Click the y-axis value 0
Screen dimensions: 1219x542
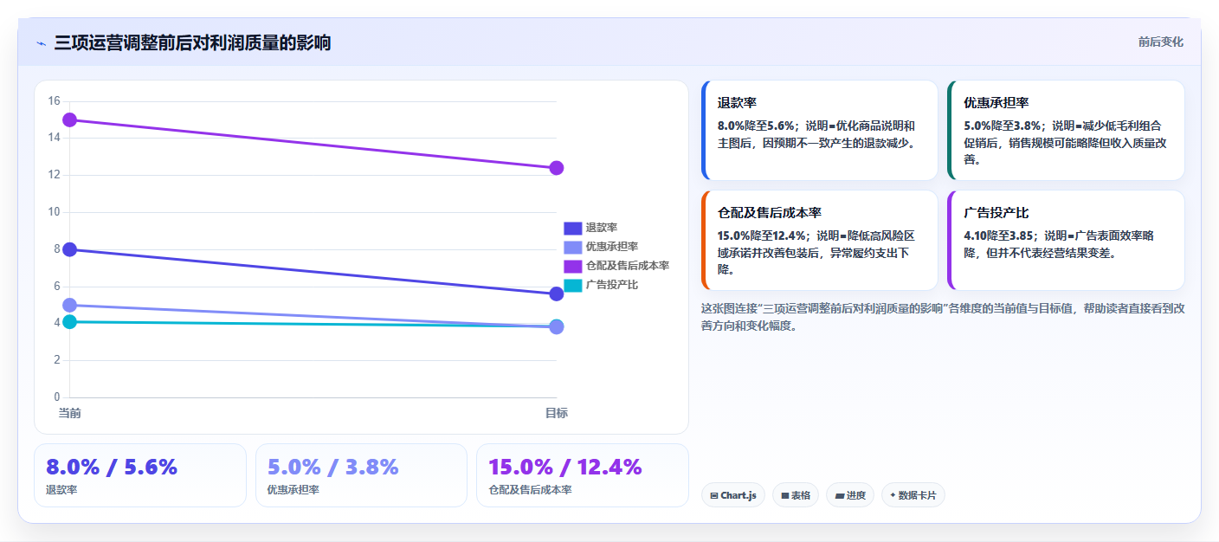point(57,397)
